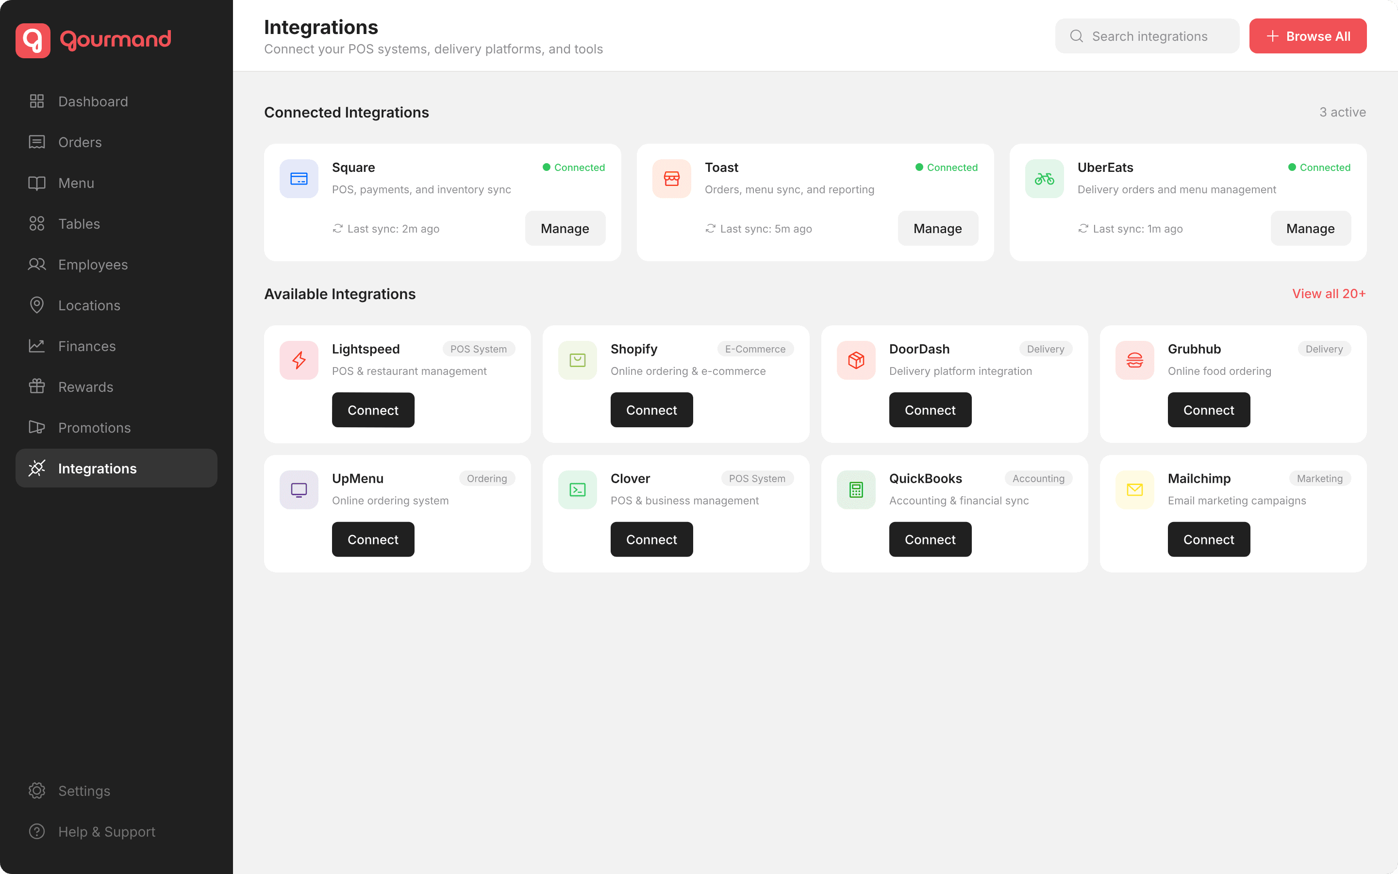The width and height of the screenshot is (1398, 874).
Task: Connect the QuickBooks integration
Action: click(x=930, y=539)
